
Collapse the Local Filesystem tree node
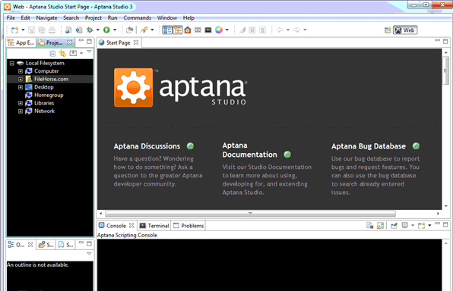12,63
